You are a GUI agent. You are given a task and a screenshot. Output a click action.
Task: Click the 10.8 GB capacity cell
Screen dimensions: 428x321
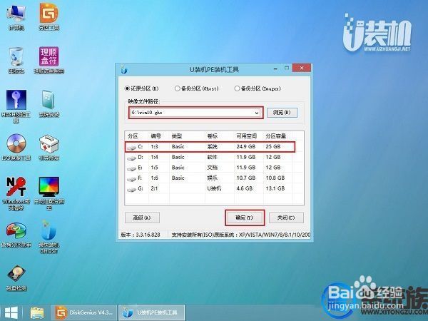pos(275,178)
